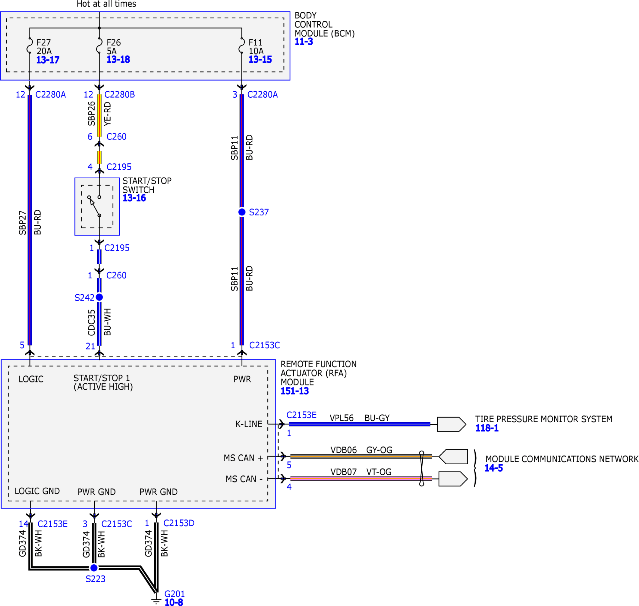The height and width of the screenshot is (606, 639).
Task: Click the MS CAN + off-page connector arrow
Action: tap(453, 457)
